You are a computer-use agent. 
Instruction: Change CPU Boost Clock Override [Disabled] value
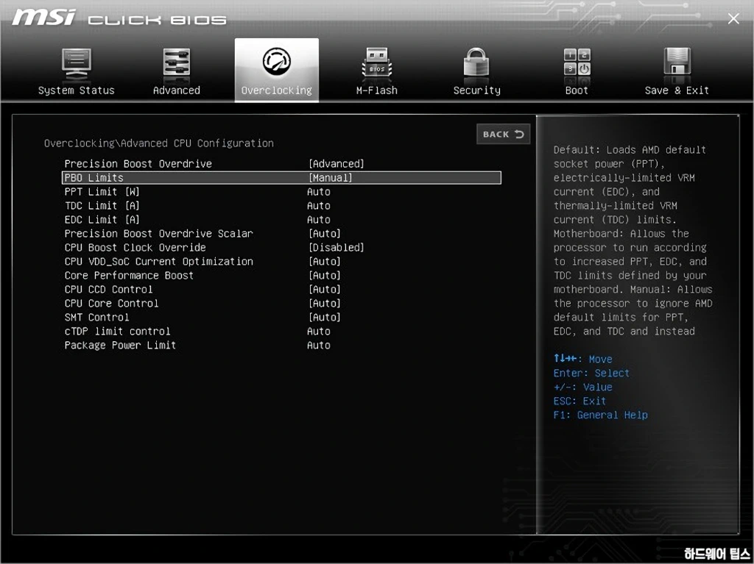coord(336,247)
